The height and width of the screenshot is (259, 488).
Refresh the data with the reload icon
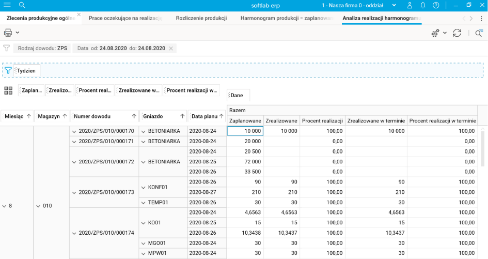[457, 33]
